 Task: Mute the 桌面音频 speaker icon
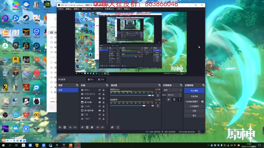[153, 106]
